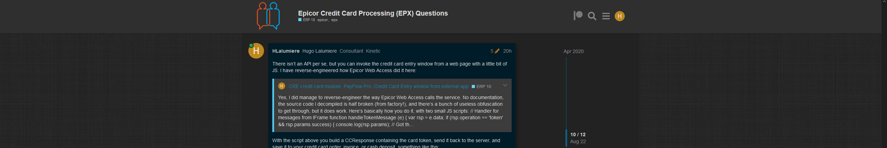This screenshot has height=148, width=887.
Task: Open the Patreon icon link in header
Action: pos(578,16)
